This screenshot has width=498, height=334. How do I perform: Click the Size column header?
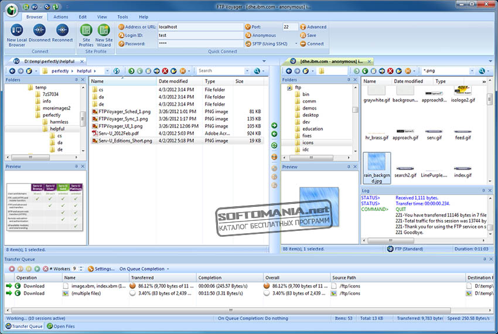[x=248, y=81]
